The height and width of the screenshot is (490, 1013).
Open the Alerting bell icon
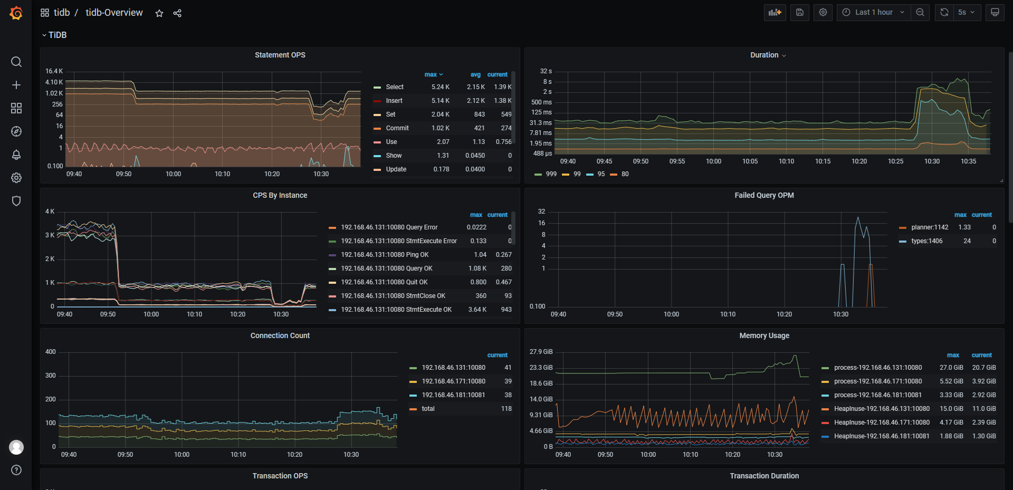click(16, 155)
